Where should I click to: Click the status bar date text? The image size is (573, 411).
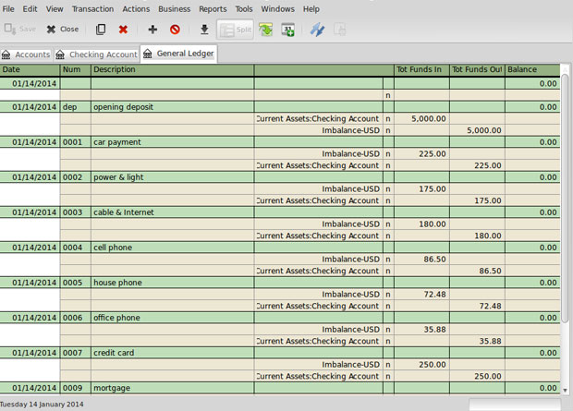42,404
